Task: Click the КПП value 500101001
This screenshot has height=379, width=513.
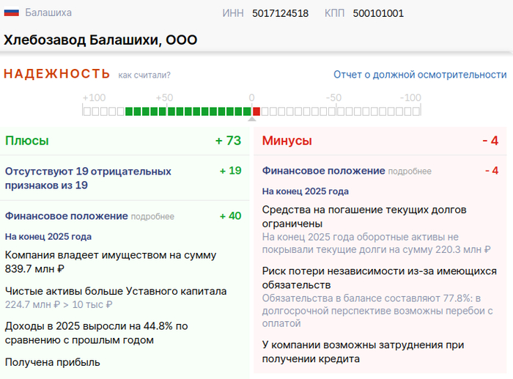Action: click(378, 13)
